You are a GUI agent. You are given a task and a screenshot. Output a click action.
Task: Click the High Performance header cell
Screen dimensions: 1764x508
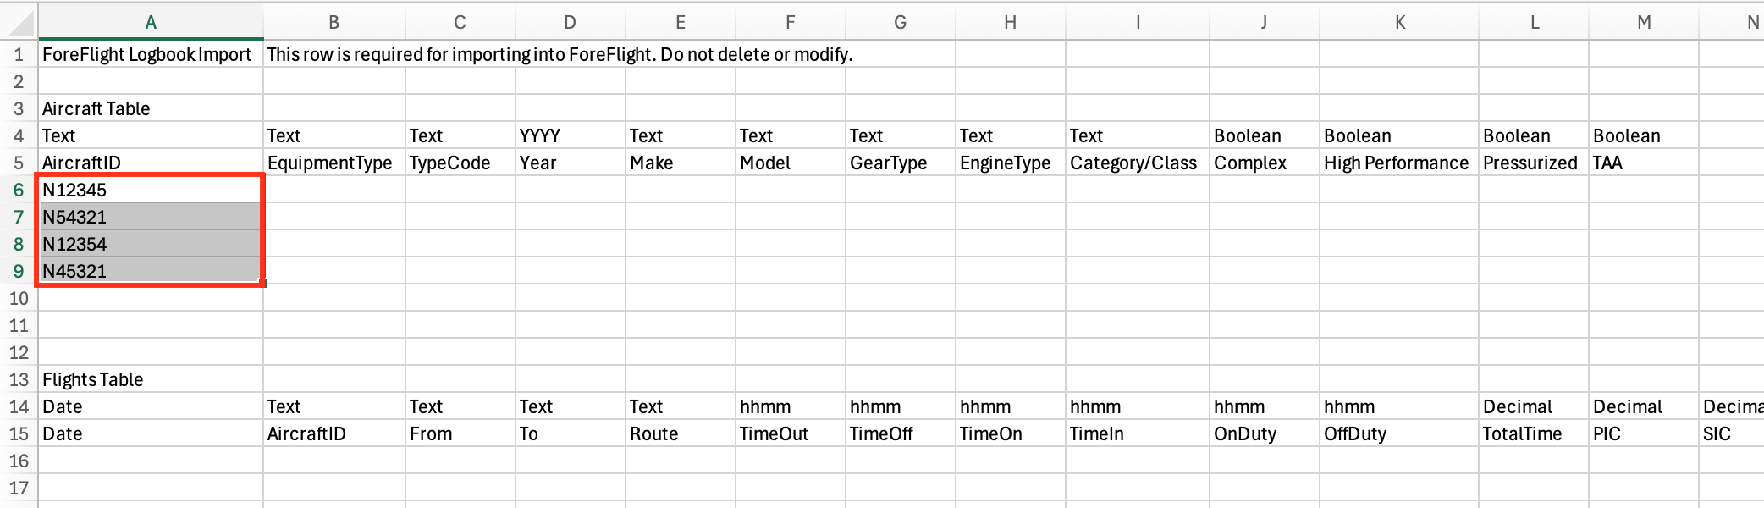[1398, 163]
